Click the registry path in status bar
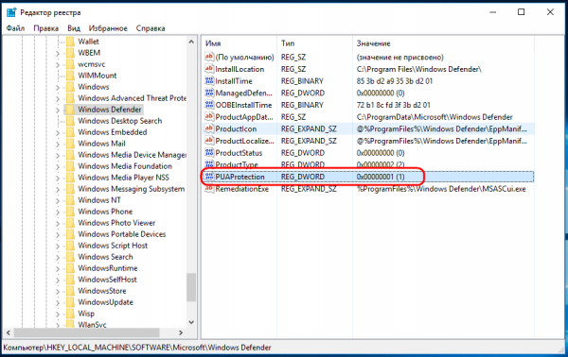The image size is (568, 357). point(137,348)
